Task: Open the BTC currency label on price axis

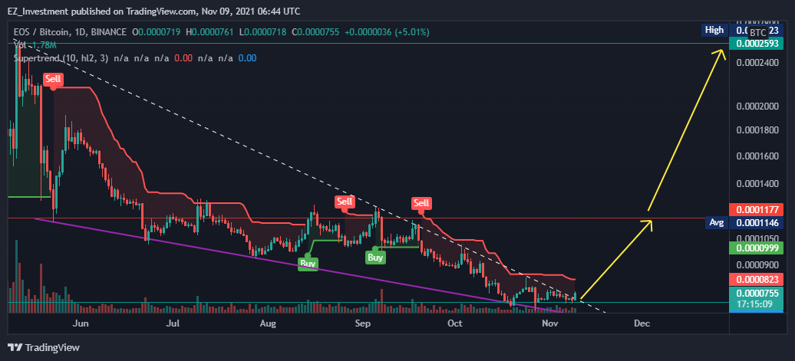Action: pos(757,31)
